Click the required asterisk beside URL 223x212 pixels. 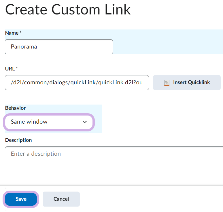[x=17, y=68]
